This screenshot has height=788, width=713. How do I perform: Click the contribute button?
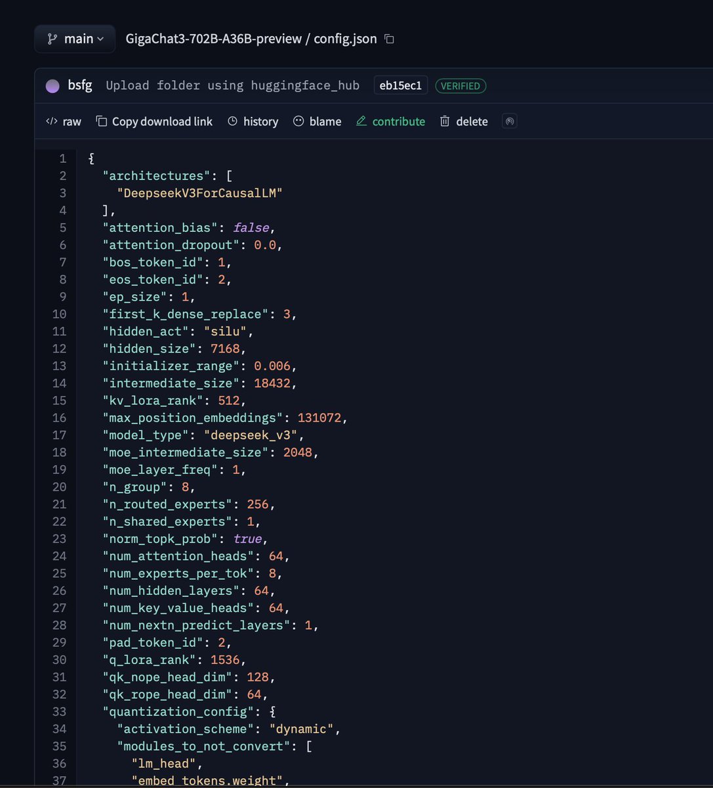[x=391, y=121]
